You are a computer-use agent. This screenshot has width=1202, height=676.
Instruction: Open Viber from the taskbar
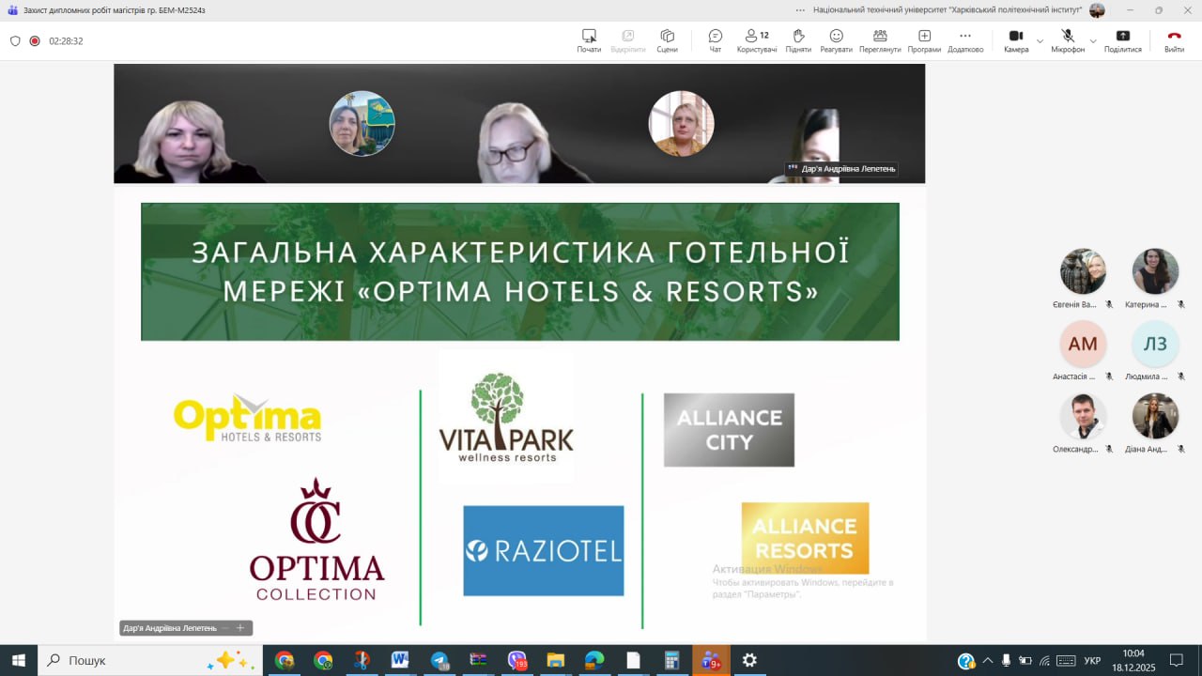(x=517, y=660)
